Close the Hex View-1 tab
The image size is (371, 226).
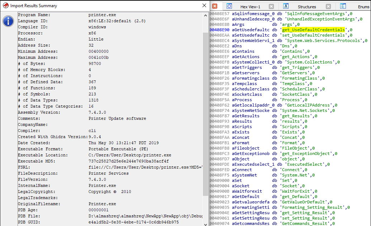[271, 6]
